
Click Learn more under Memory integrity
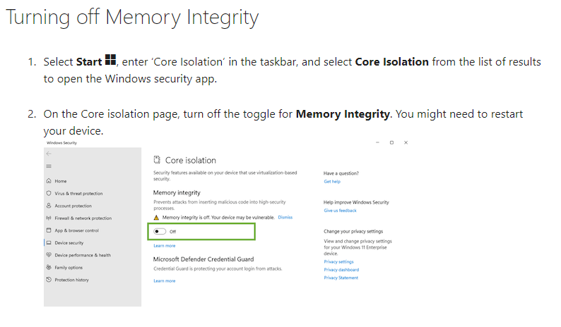[x=165, y=246]
